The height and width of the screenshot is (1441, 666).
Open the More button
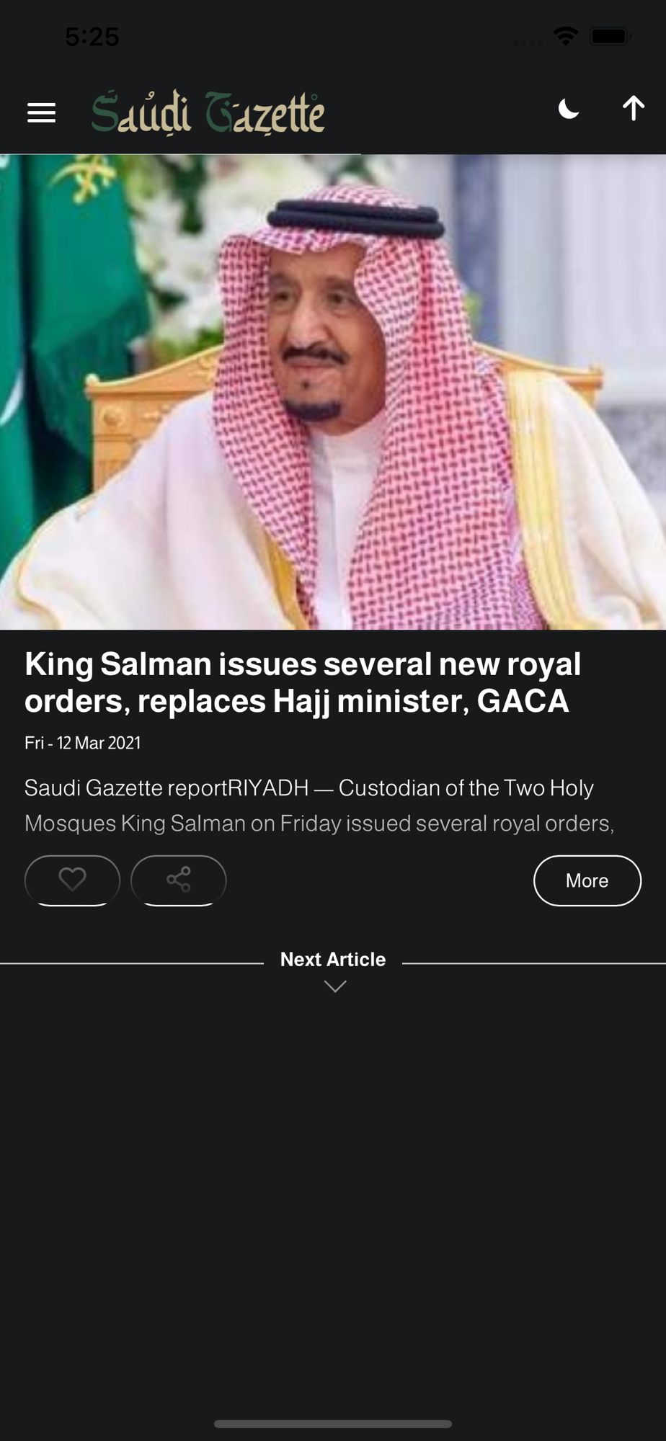click(587, 880)
